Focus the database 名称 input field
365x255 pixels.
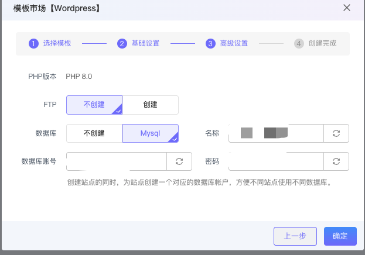[x=276, y=133]
